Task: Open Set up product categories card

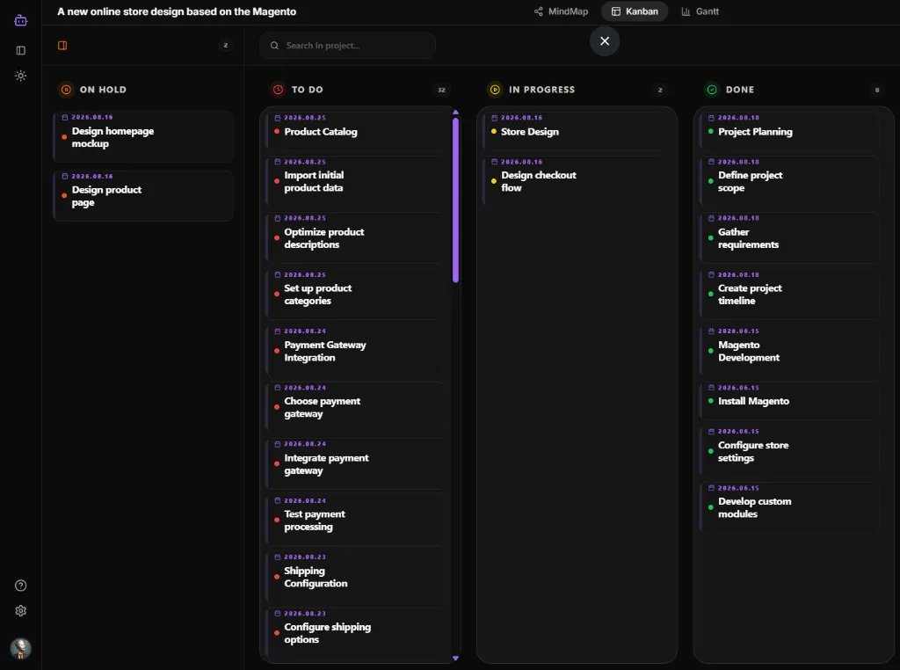Action: (354, 294)
